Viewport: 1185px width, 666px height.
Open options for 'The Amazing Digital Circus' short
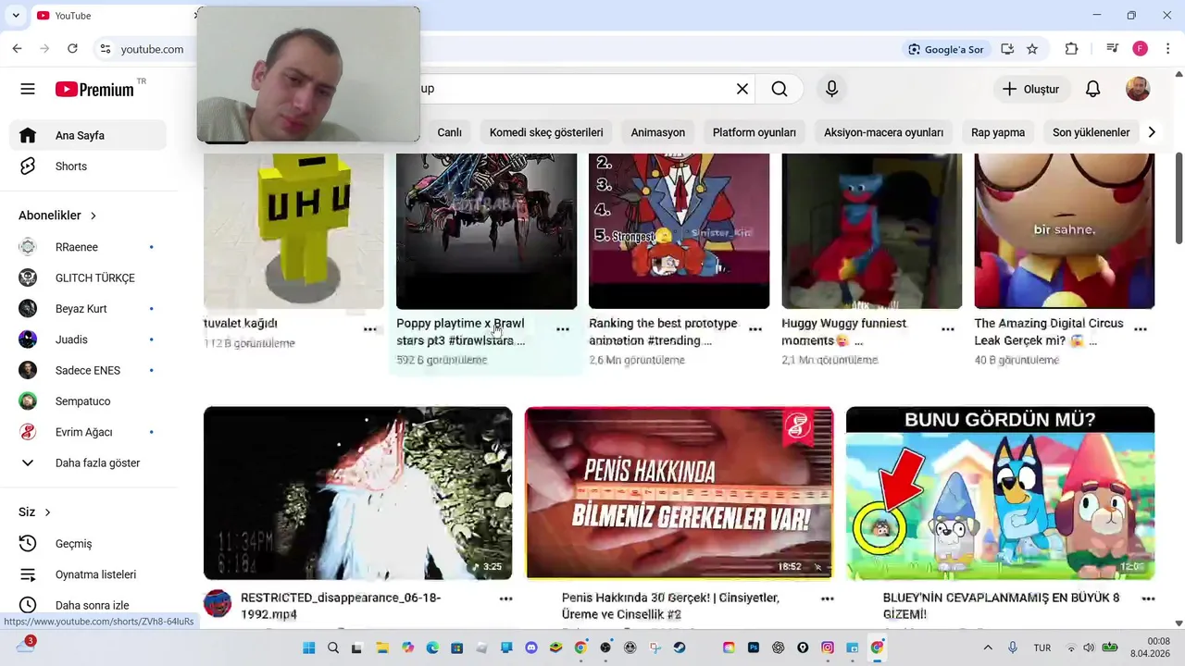1140,329
